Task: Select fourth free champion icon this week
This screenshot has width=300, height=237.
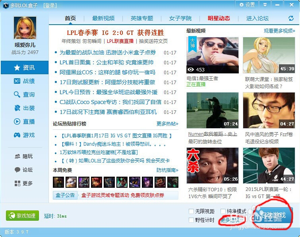Action: (x=97, y=182)
